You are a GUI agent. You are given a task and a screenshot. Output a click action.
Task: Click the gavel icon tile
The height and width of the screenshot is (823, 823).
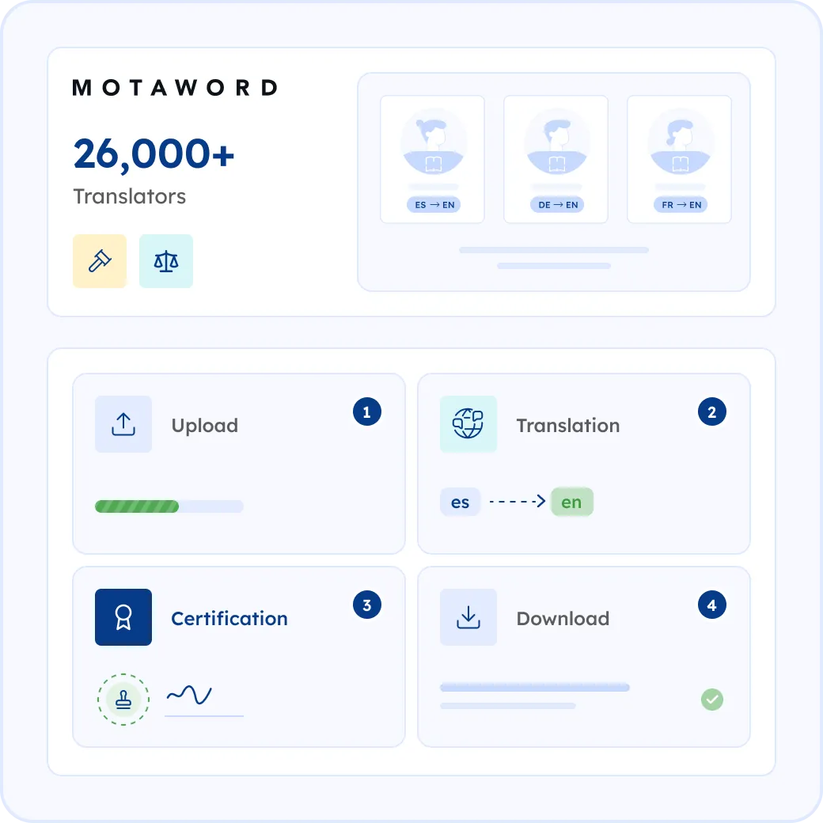pos(100,261)
